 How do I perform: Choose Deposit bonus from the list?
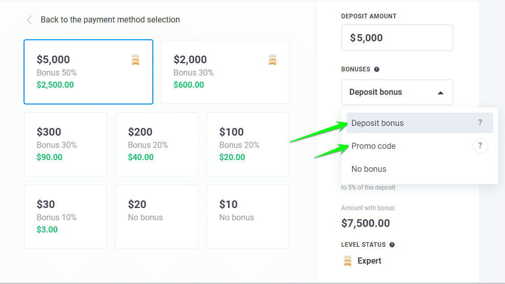378,123
